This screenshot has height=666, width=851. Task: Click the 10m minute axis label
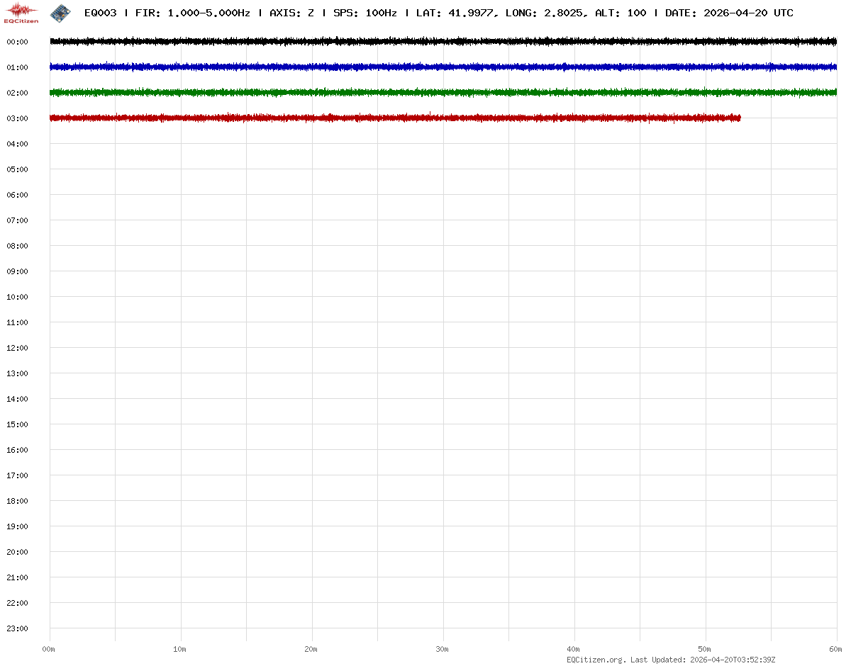coord(180,649)
